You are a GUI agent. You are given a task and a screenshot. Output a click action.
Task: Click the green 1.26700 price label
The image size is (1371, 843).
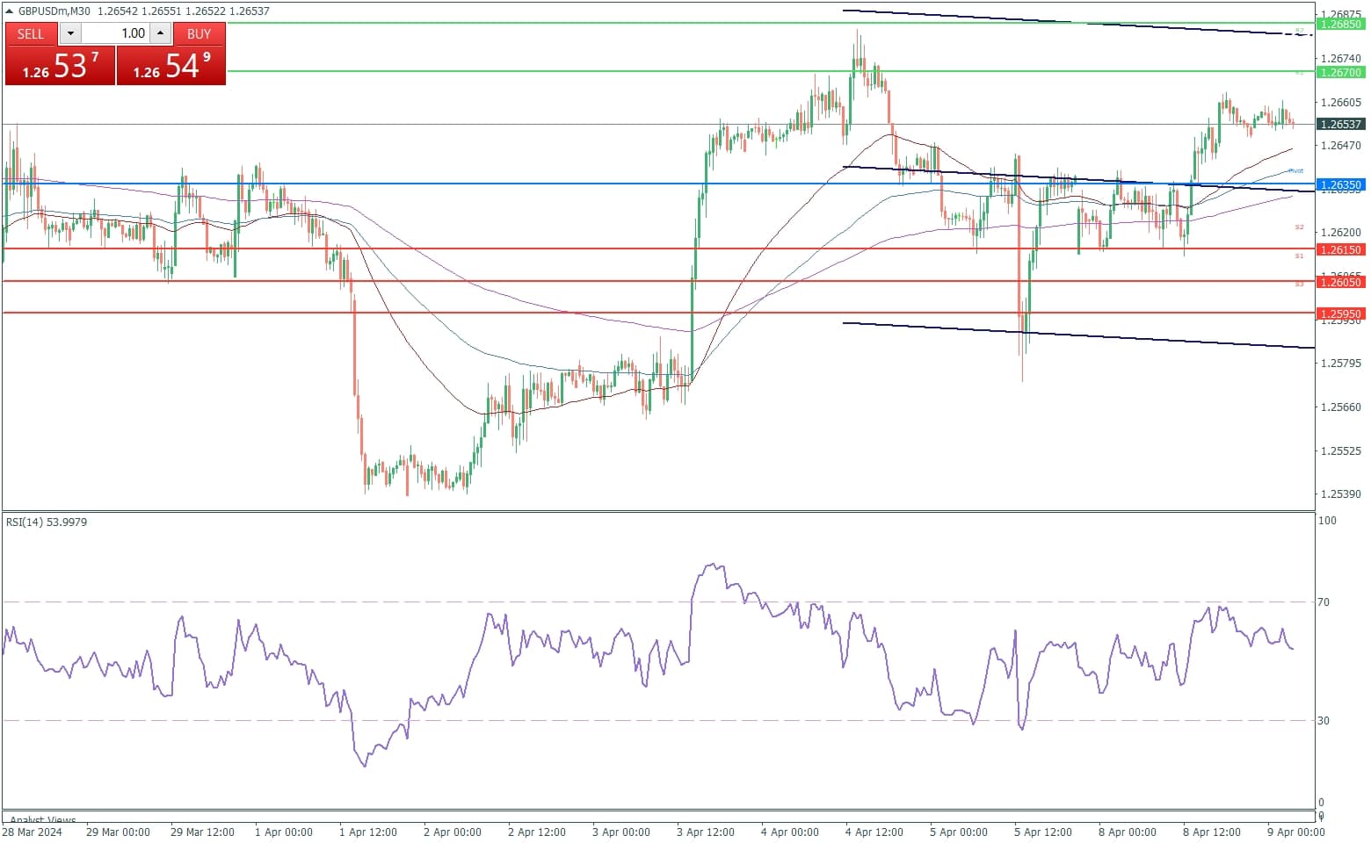coord(1341,73)
